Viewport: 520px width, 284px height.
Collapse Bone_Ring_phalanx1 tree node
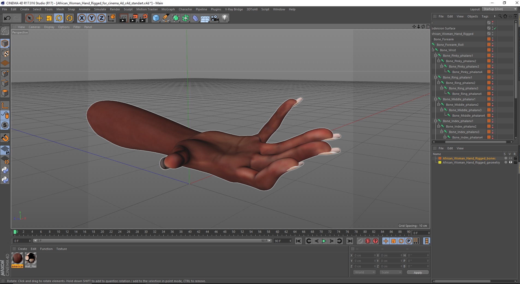(x=436, y=77)
